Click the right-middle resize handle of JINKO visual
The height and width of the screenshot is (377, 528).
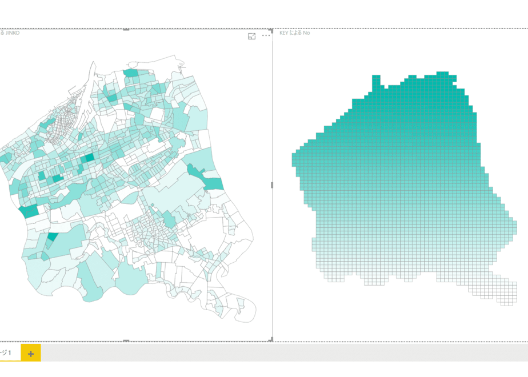coord(272,185)
